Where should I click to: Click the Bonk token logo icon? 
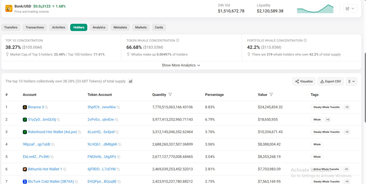[9, 9]
